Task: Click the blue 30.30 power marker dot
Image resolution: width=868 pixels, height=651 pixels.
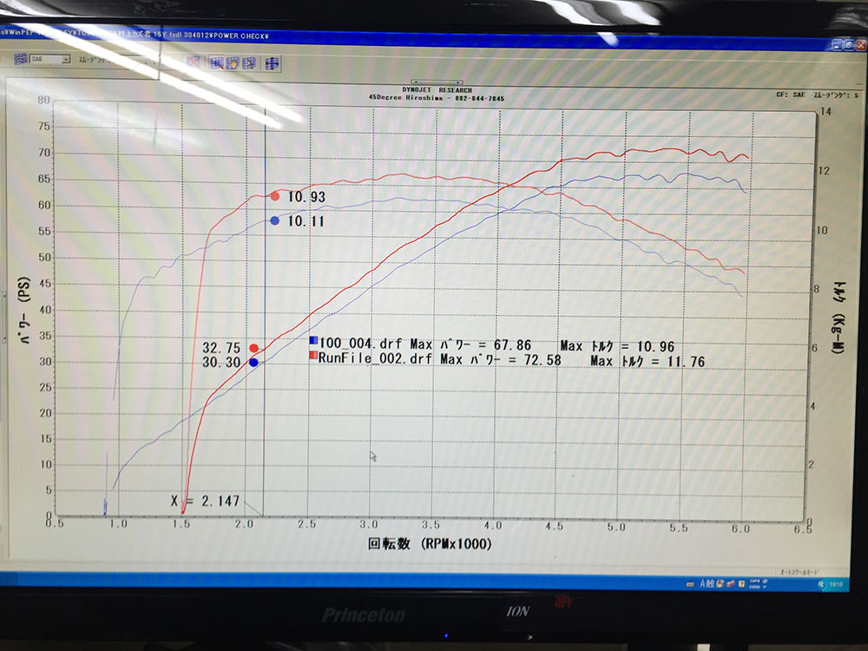Action: pyautogui.click(x=253, y=362)
